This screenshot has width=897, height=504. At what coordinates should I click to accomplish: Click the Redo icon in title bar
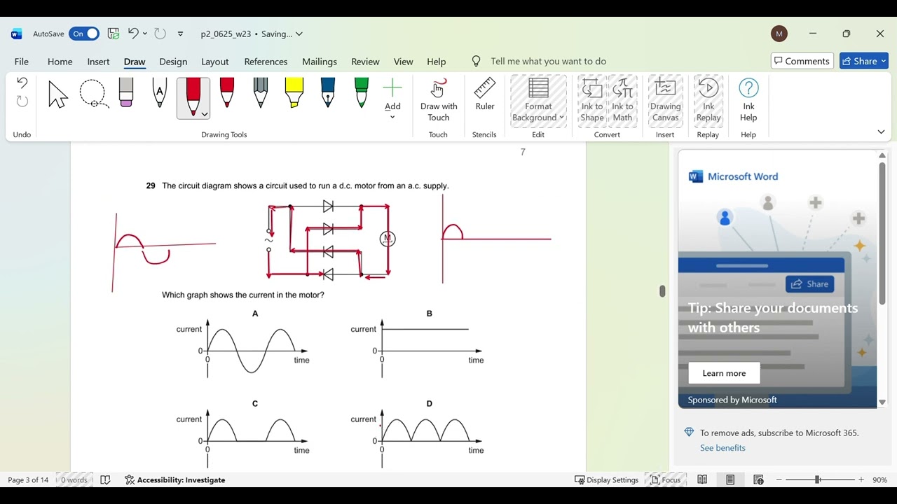160,34
